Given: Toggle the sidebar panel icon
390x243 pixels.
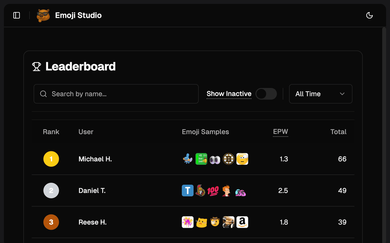Looking at the screenshot, I should click(x=17, y=15).
